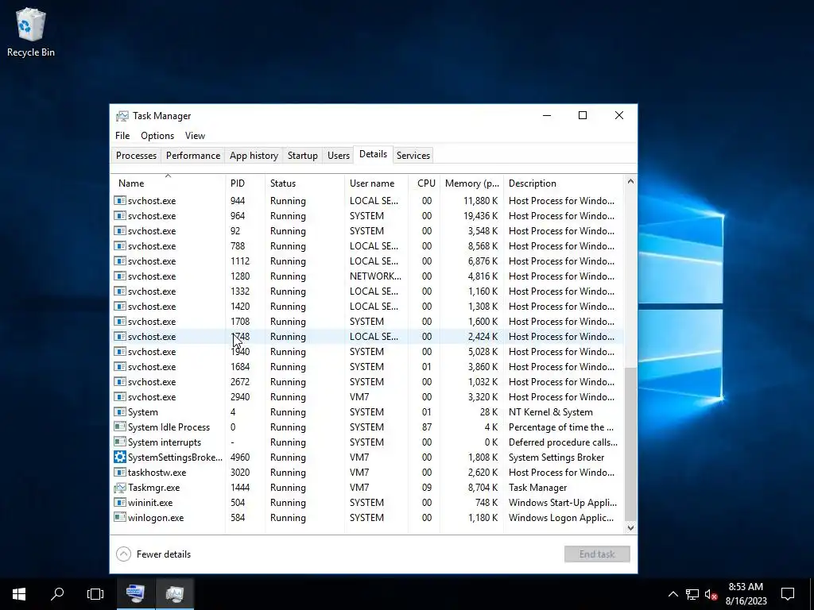Switch to the Processes tab
The image size is (814, 610).
pos(136,156)
